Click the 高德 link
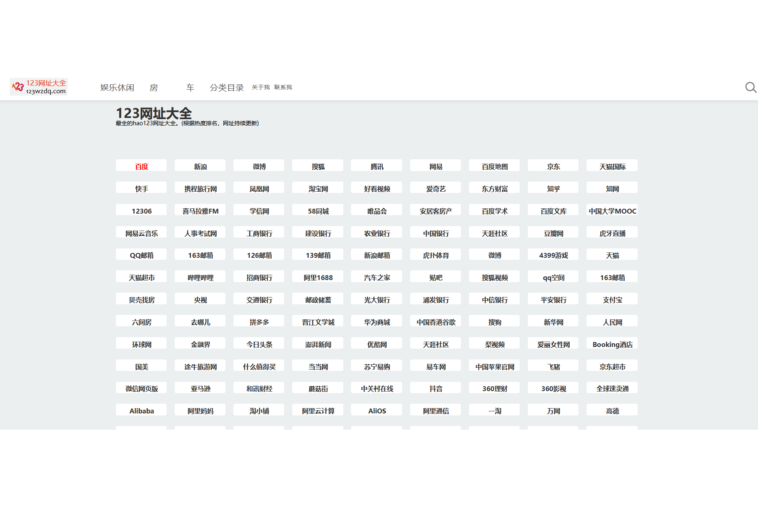 (612, 411)
